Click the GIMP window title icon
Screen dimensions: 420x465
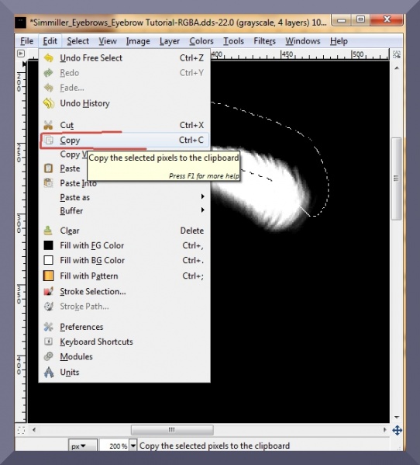[x=20, y=23]
